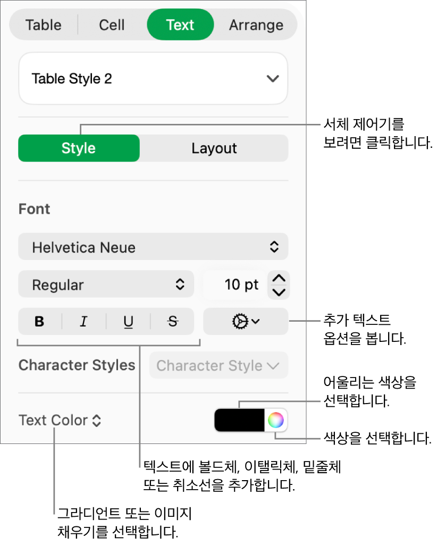Open the Character Style popup menu

(x=218, y=365)
